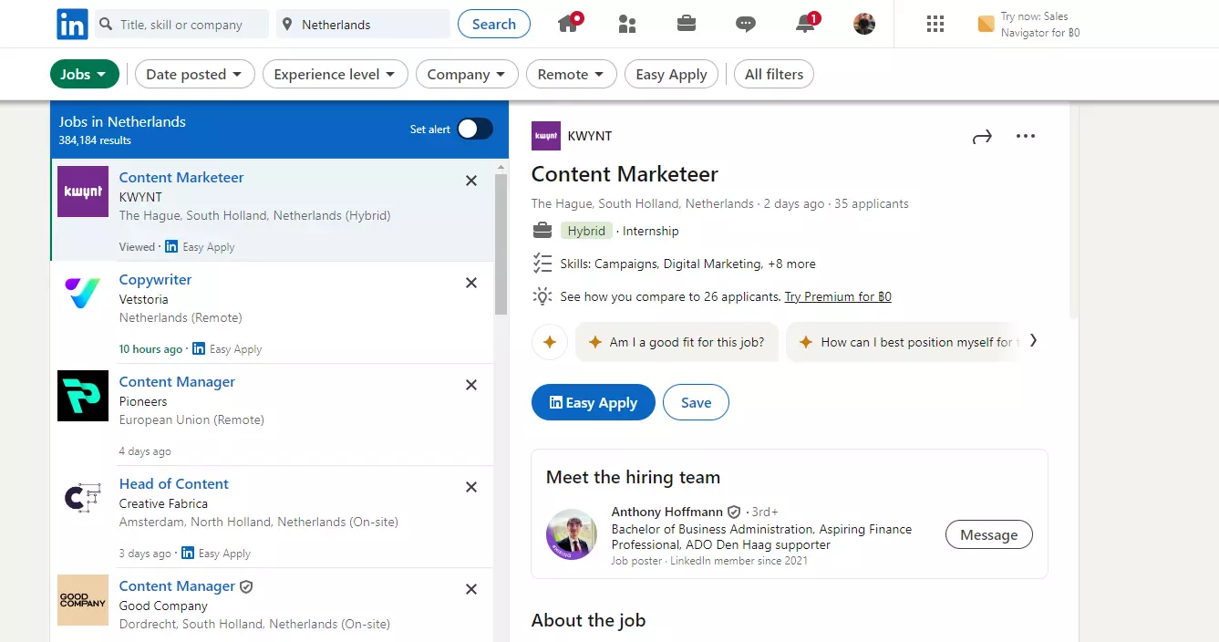This screenshot has height=642, width=1219.
Task: Save the Content Marketeer job
Action: click(696, 402)
